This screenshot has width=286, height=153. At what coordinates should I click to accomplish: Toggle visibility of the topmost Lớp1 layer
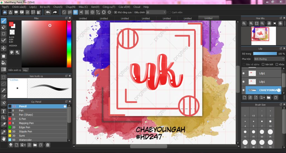pos(244,73)
